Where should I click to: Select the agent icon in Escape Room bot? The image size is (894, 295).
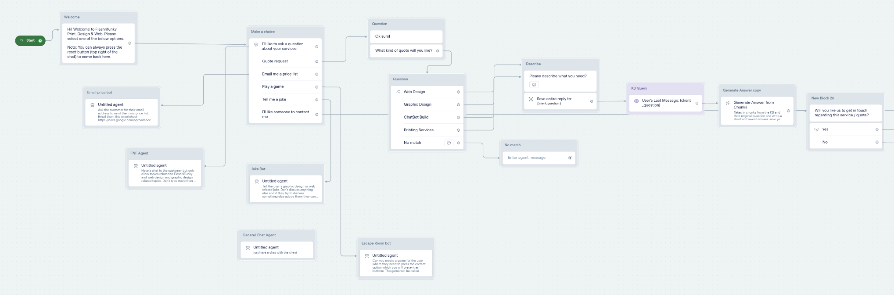367,255
